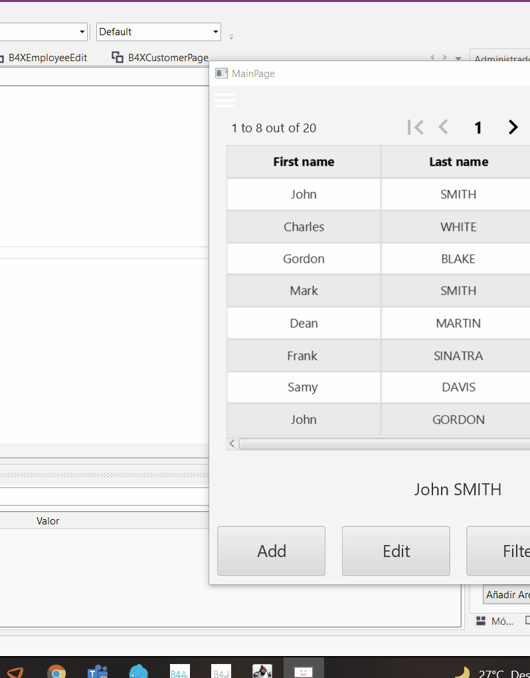Select the Charles cell
This screenshot has height=678, width=530.
304,227
